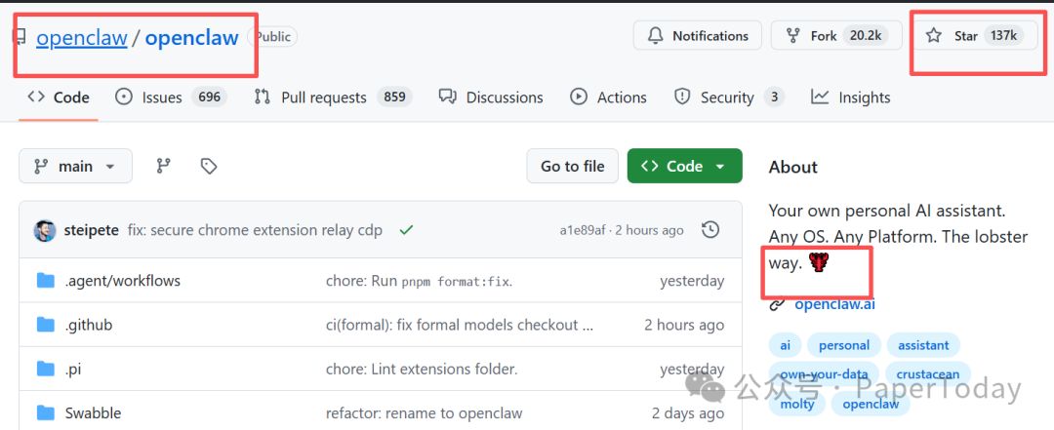Open the Swabble folder
Screen dimensions: 1054x430
(93, 413)
